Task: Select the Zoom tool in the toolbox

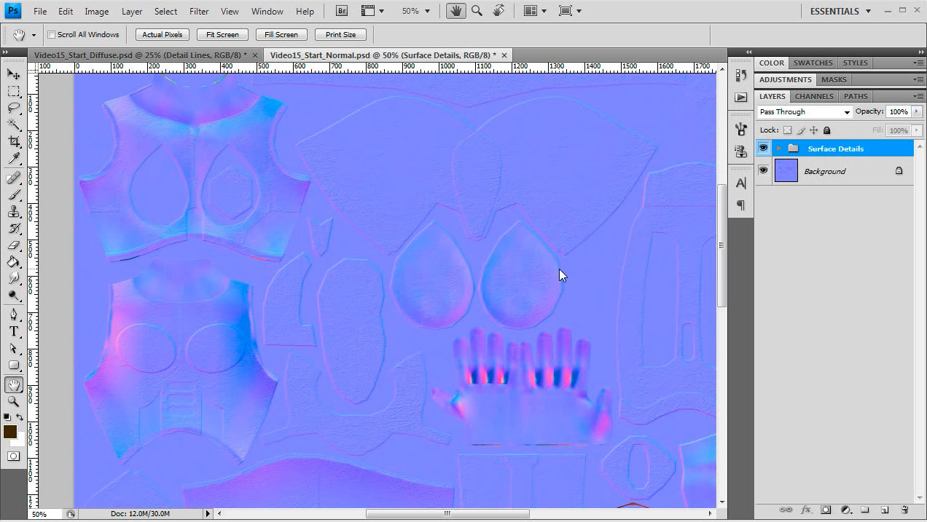Action: point(14,401)
